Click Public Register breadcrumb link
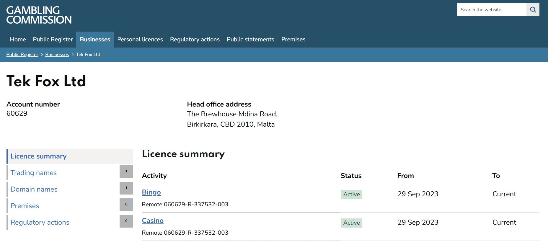The width and height of the screenshot is (548, 245). 22,55
